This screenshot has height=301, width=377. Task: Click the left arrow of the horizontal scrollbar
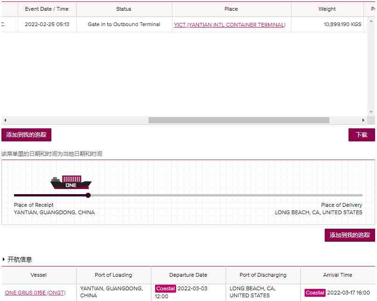tap(5, 120)
